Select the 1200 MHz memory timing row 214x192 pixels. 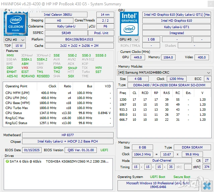(164, 100)
